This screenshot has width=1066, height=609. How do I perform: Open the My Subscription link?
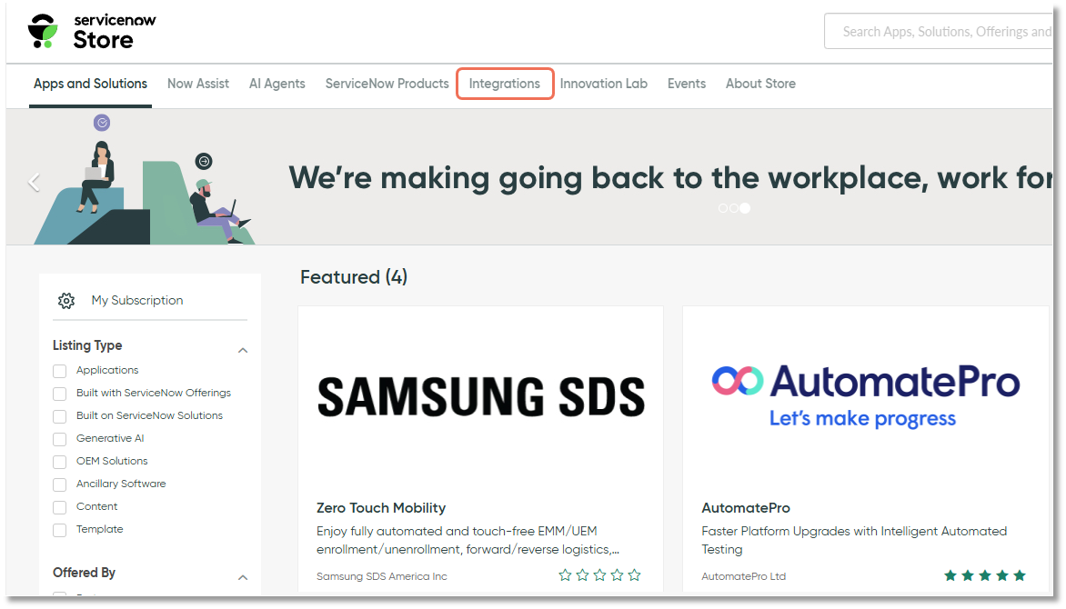pyautogui.click(x=137, y=301)
